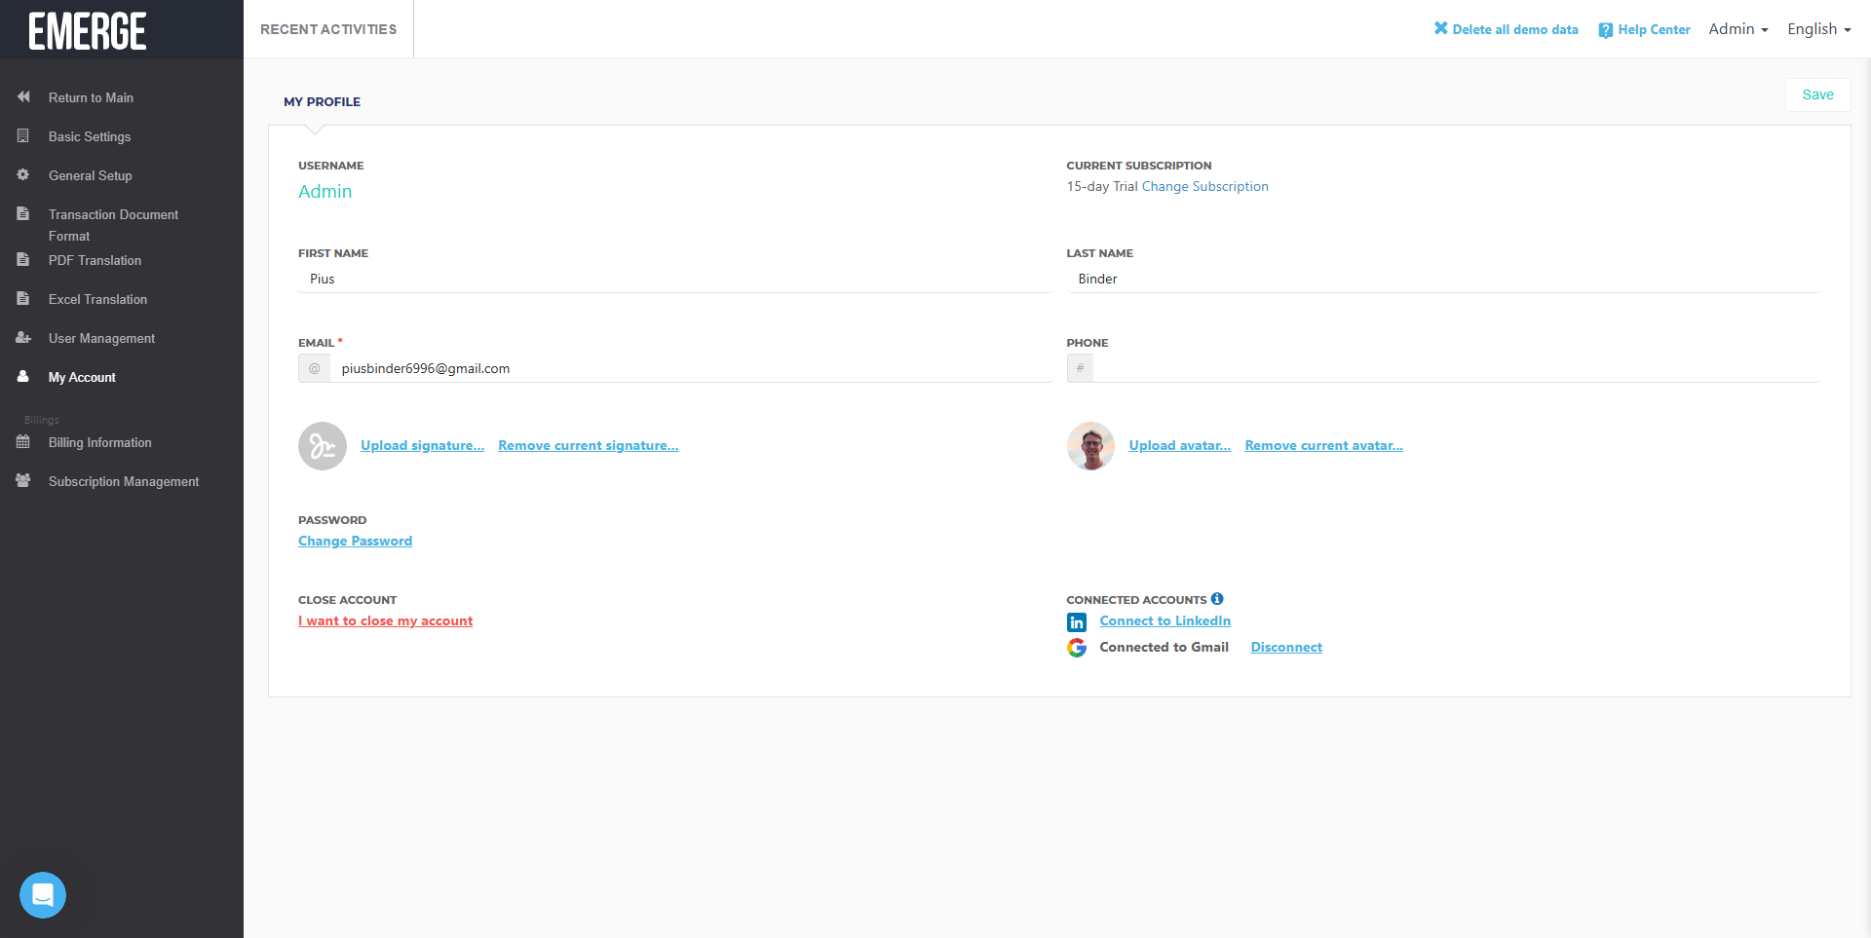Click the signature placeholder icon
The height and width of the screenshot is (938, 1871).
coord(323,446)
